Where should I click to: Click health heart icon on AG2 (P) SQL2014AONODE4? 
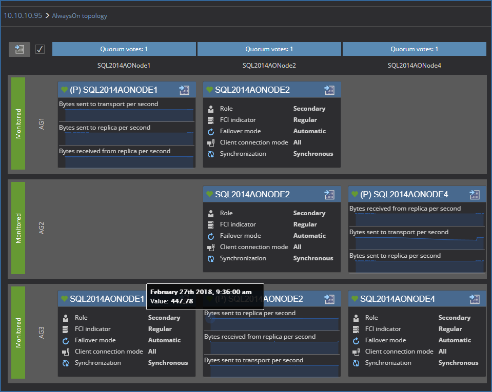pos(355,194)
